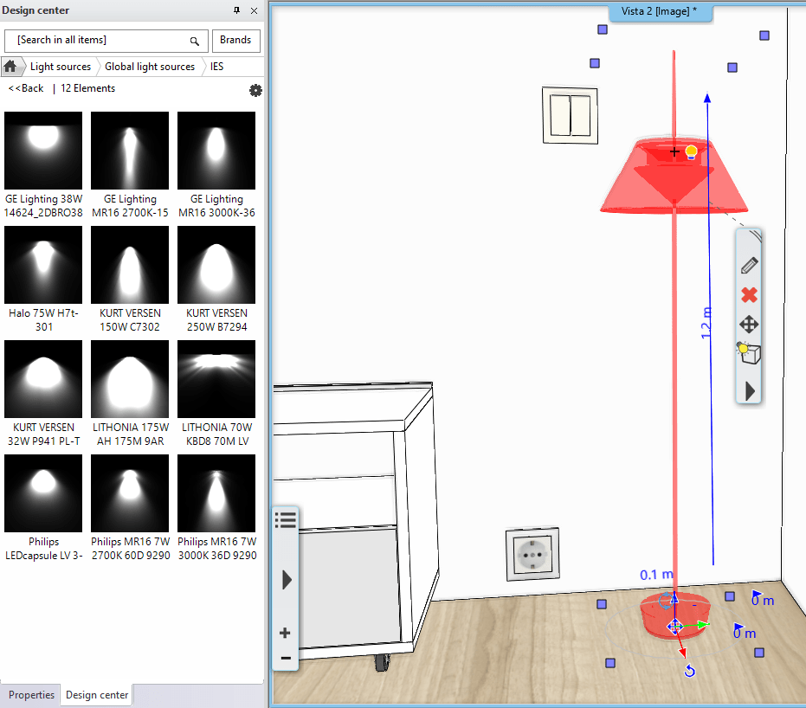This screenshot has height=708, width=806.
Task: Click the search magnifier icon
Action: point(194,41)
